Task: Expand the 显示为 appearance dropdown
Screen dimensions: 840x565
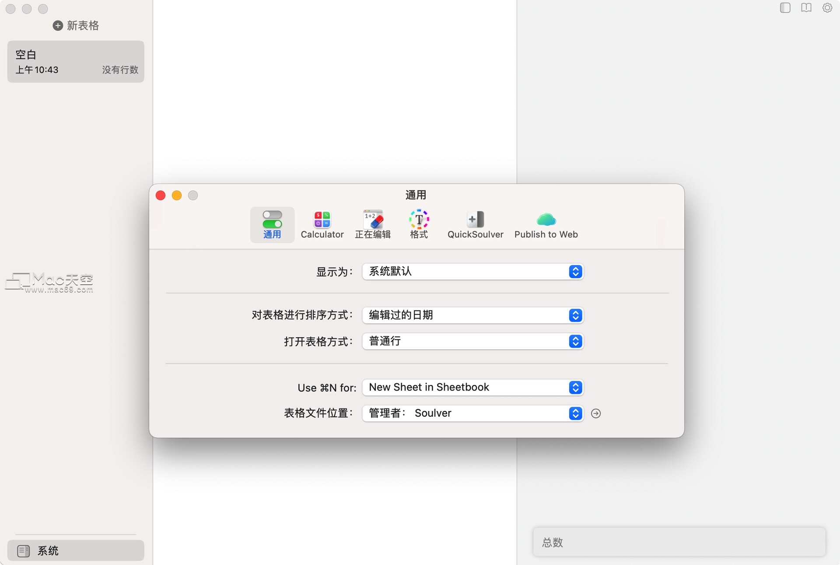Action: (x=472, y=272)
